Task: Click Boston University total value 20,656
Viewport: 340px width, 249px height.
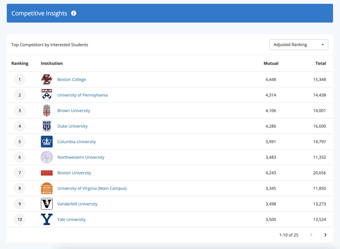Action: [x=320, y=173]
